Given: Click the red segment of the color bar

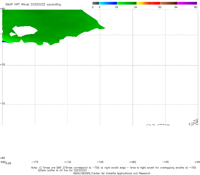Looking at the screenshot, I should click(155, 3).
